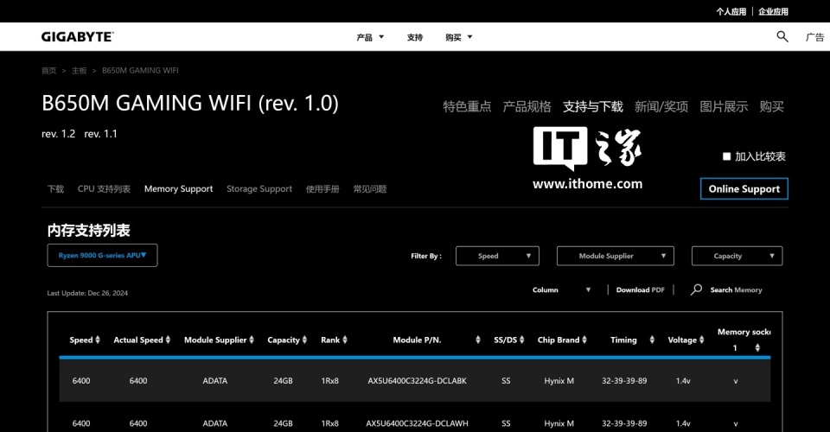The height and width of the screenshot is (432, 830).
Task: Click the Search Memory input field
Action: point(737,289)
